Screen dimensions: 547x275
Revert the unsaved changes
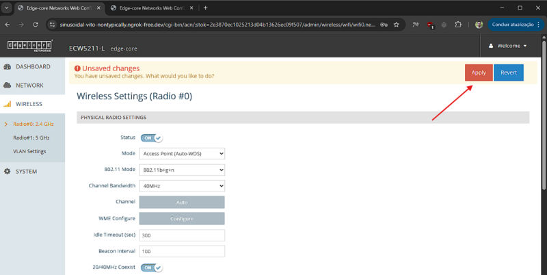coord(509,73)
